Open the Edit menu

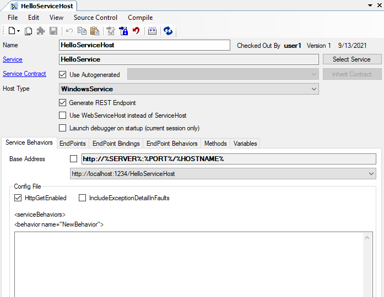tap(34, 18)
